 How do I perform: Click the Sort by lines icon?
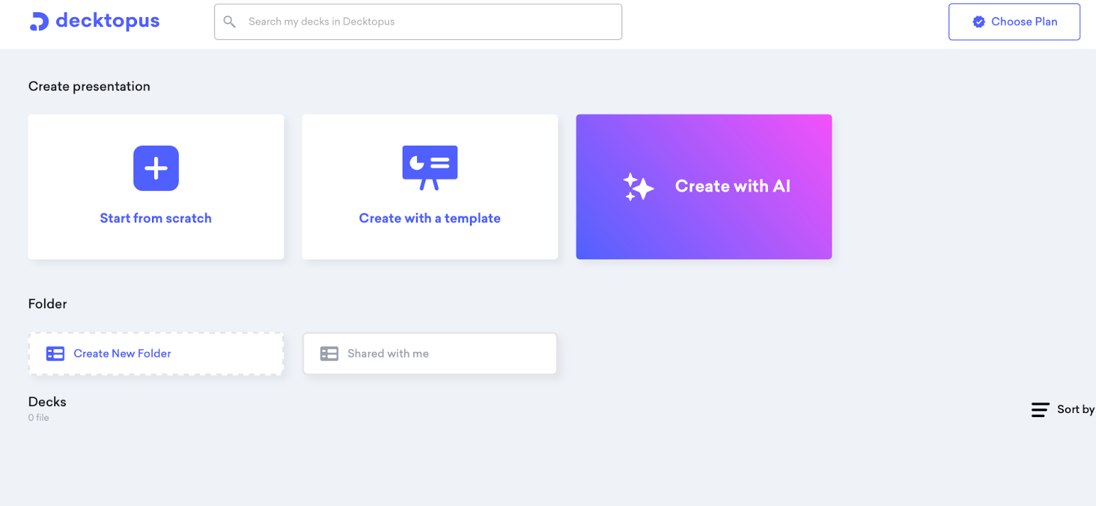tap(1040, 409)
